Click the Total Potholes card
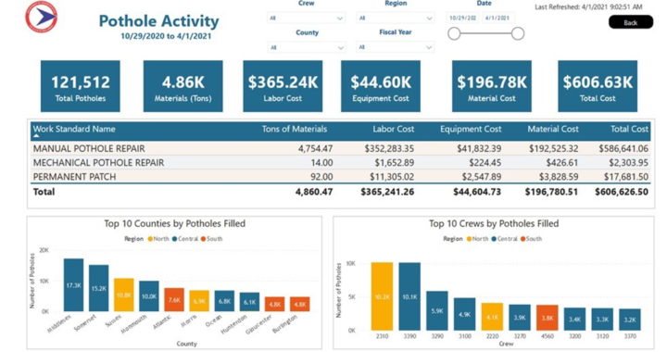The height and width of the screenshot is (352, 667). pos(81,86)
